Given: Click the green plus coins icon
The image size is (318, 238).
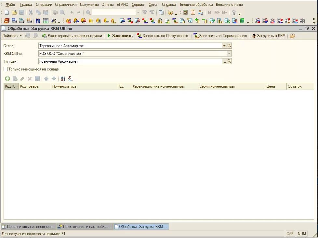Looking at the screenshot, I should pos(197,21).
